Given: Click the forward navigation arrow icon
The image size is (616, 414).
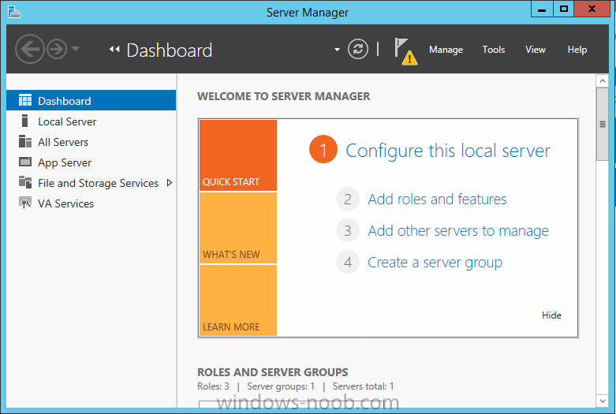Looking at the screenshot, I should coord(57,49).
